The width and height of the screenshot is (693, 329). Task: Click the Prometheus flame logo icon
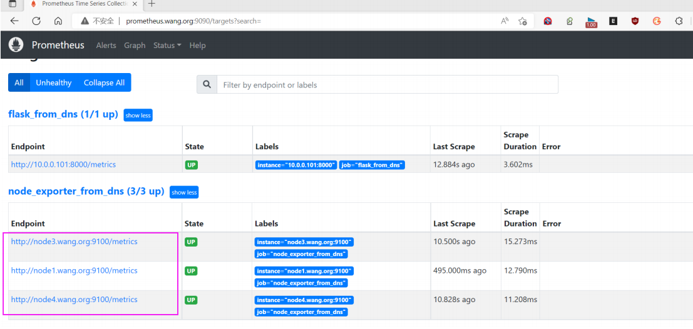pos(17,45)
